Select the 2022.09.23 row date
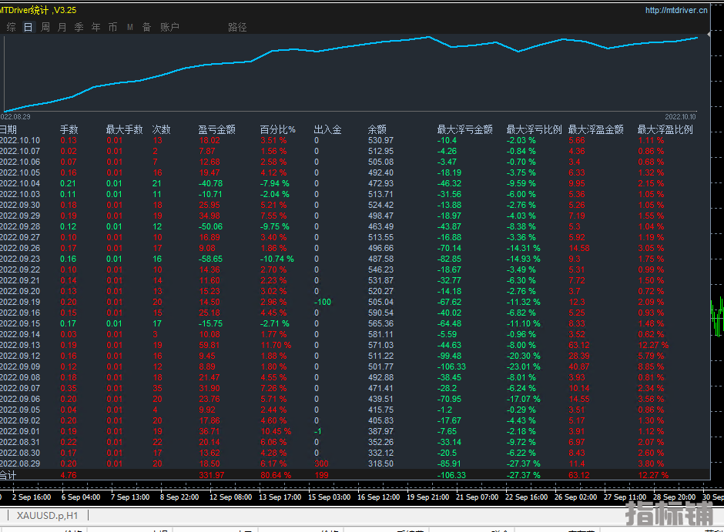This screenshot has width=724, height=532. (20, 259)
